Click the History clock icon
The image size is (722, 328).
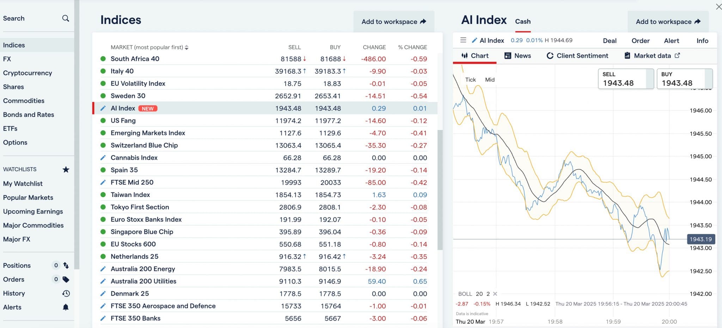[66, 293]
